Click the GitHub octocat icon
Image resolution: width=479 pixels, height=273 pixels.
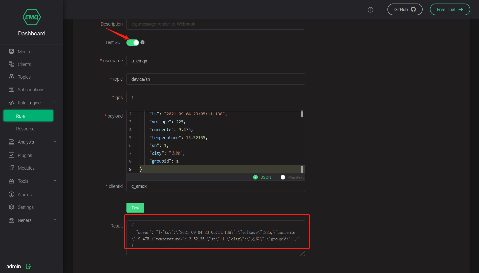pos(413,9)
